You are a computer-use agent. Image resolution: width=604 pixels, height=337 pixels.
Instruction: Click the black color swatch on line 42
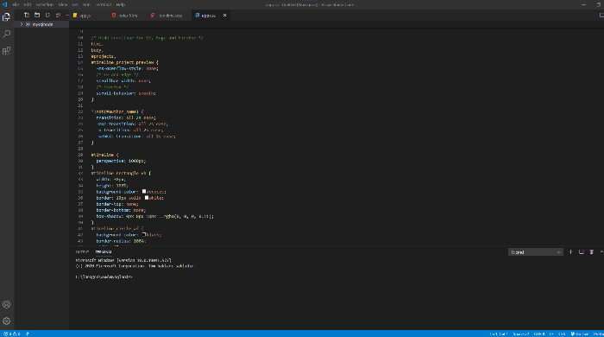pyautogui.click(x=144, y=234)
